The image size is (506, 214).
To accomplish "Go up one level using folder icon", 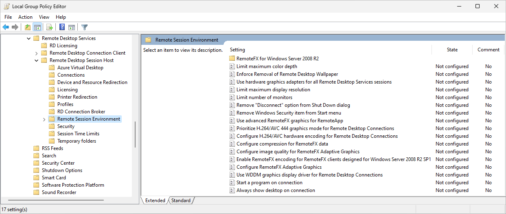I will click(x=27, y=27).
